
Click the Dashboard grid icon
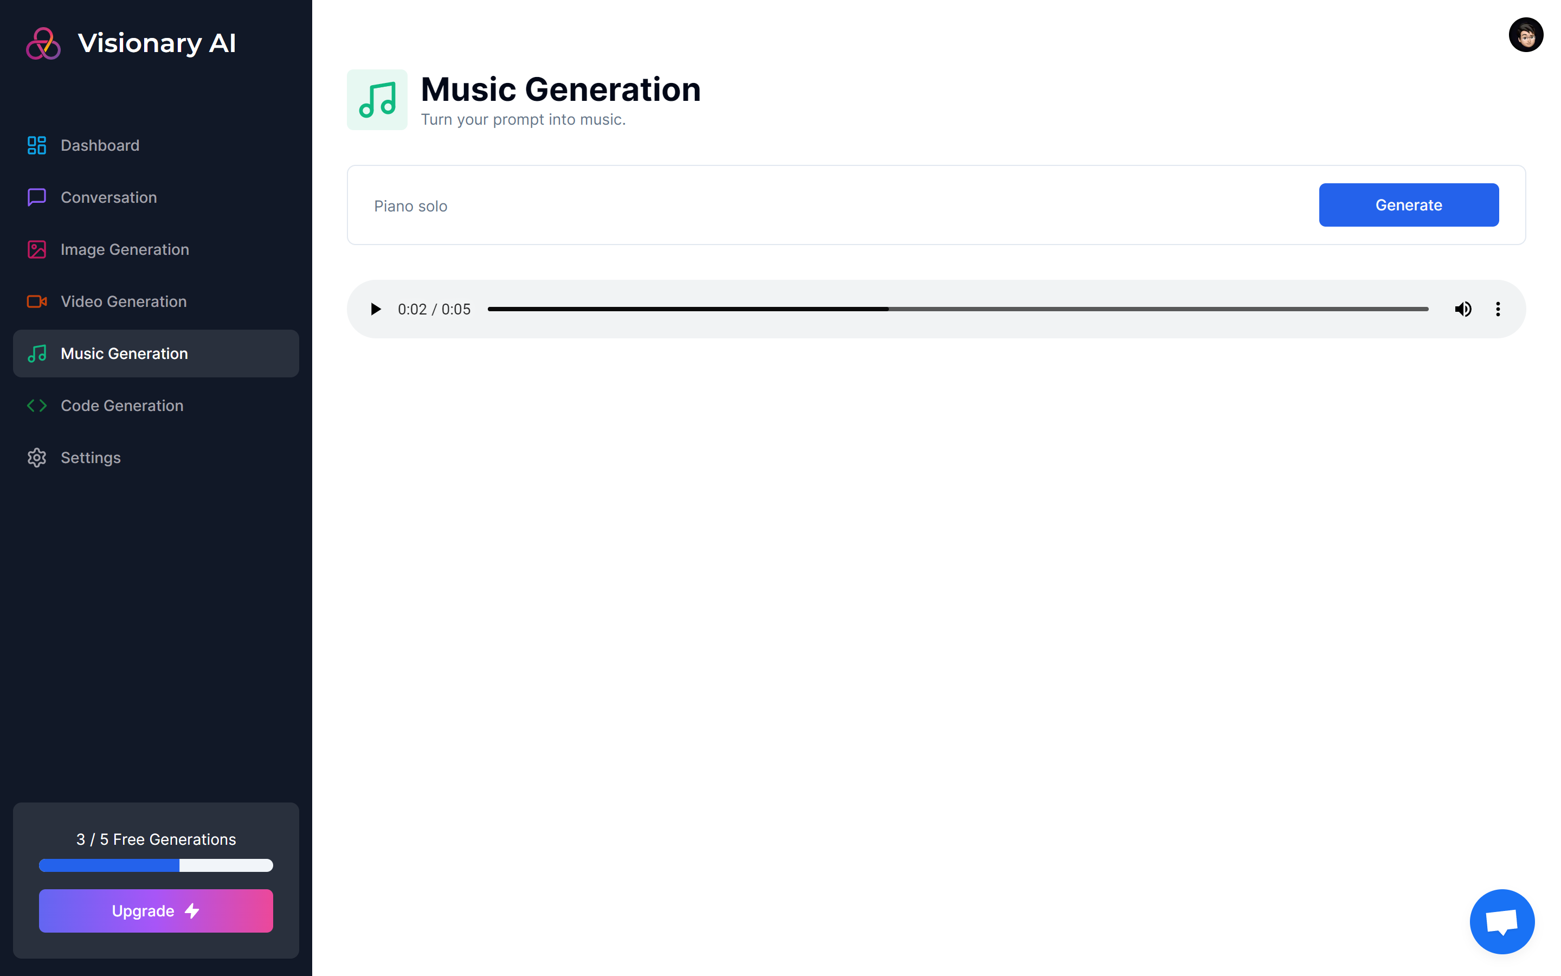click(37, 145)
